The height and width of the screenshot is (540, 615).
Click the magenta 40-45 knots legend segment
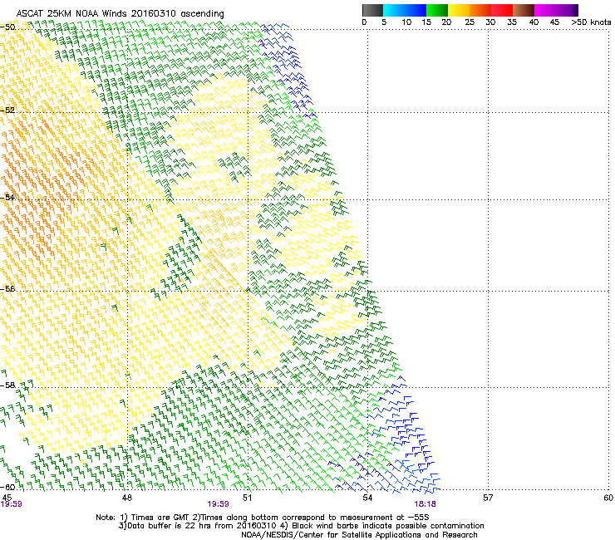click(545, 10)
